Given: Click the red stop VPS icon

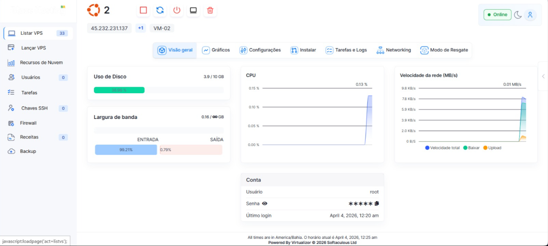Looking at the screenshot, I should pyautogui.click(x=143, y=10).
